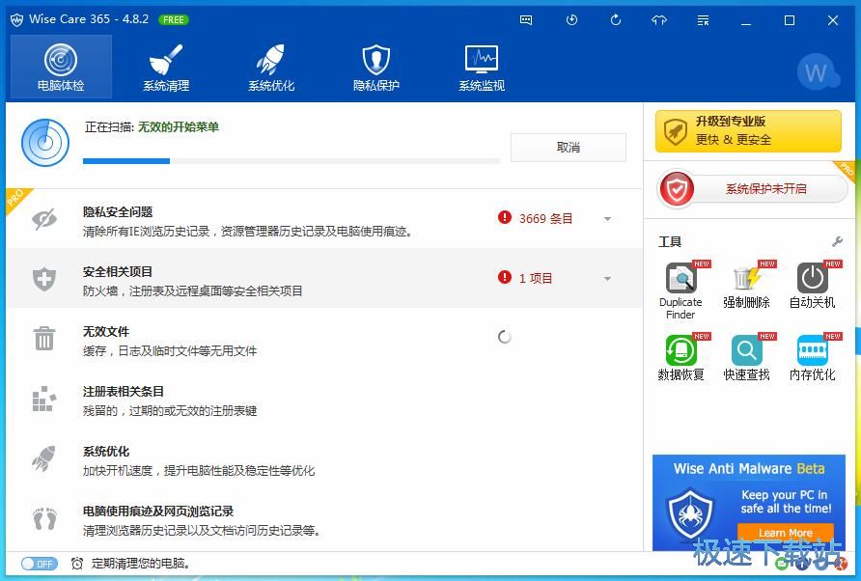Open the main menu list icon
The image size is (861, 581).
[x=703, y=20]
